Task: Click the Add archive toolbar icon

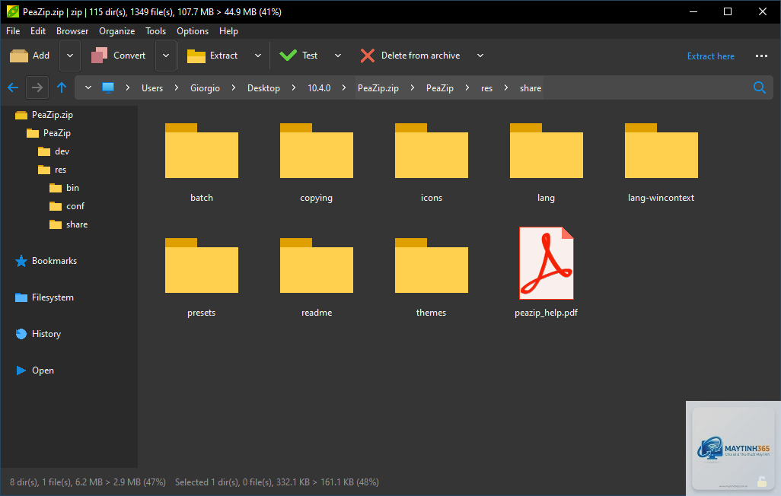Action: click(x=19, y=56)
